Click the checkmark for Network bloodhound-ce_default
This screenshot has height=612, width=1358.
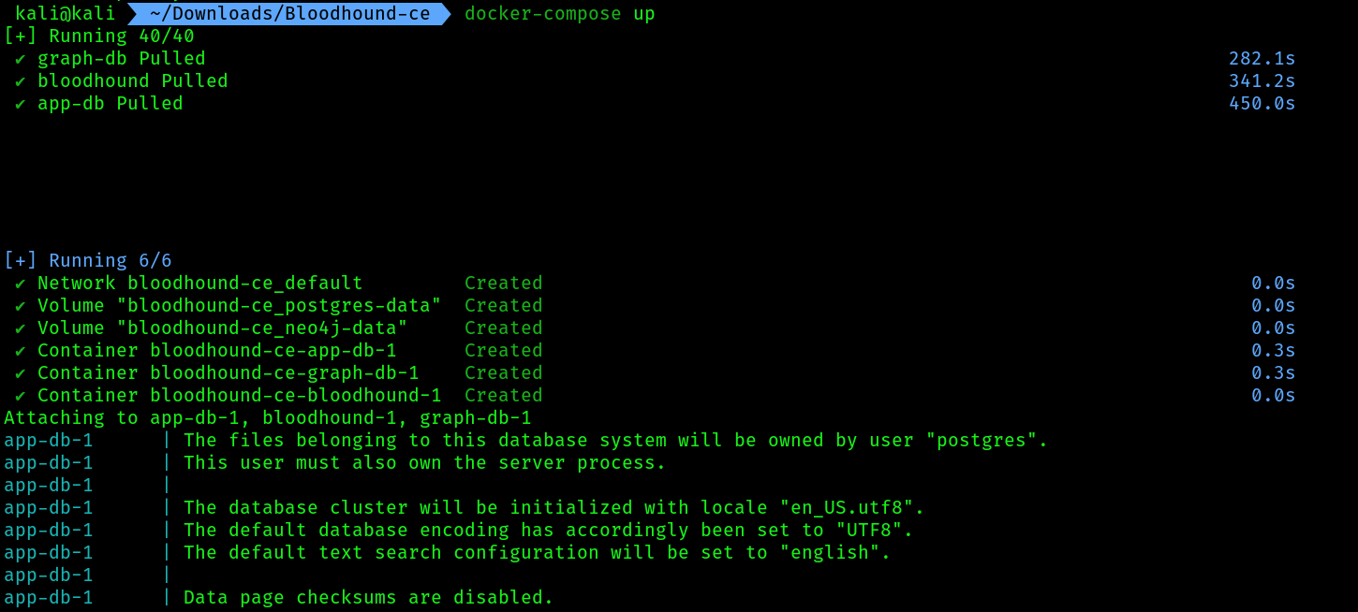pyautogui.click(x=21, y=284)
